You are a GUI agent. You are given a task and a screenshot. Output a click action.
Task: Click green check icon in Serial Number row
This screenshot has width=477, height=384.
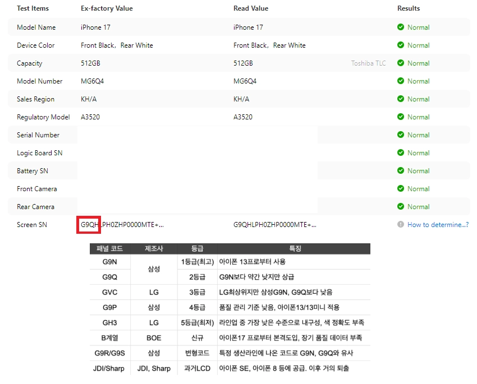point(401,135)
